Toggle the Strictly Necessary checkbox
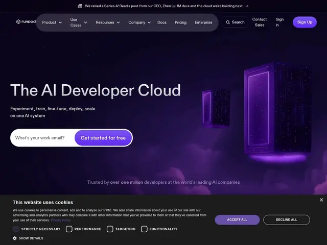The height and width of the screenshot is (245, 327). 16,229
